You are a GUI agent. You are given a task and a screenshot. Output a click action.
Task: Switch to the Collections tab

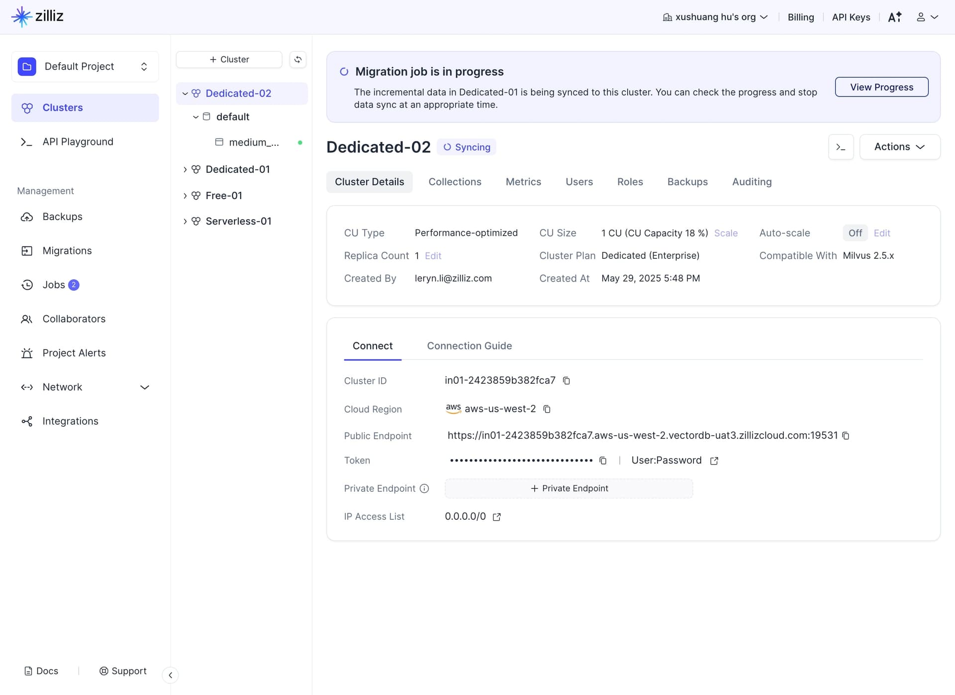point(455,182)
